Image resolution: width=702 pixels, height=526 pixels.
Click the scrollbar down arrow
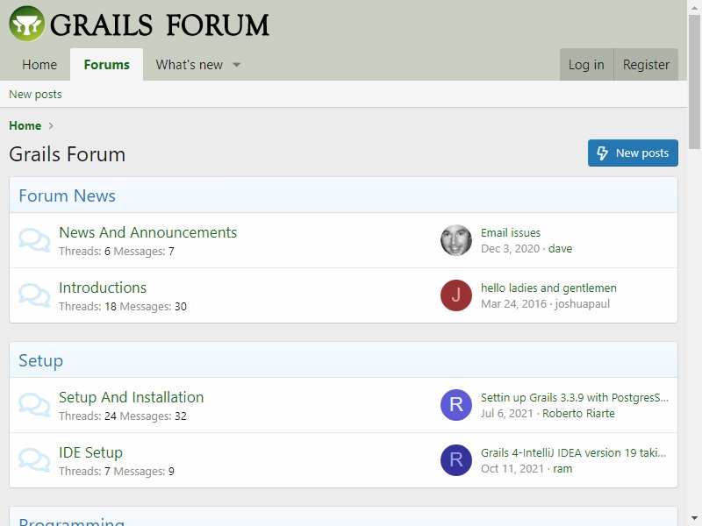694,518
